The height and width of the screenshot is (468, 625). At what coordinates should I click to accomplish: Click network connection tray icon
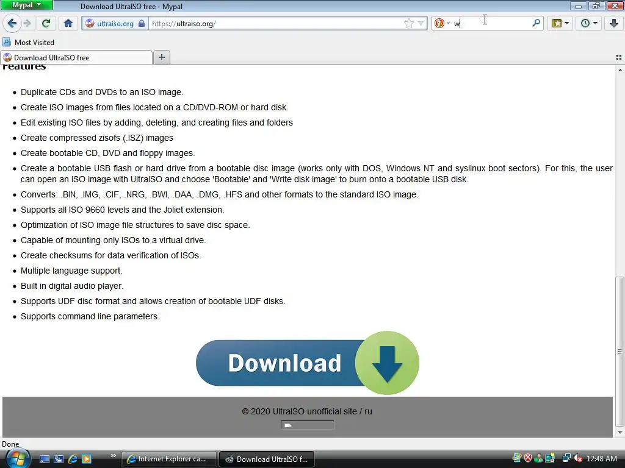point(566,458)
